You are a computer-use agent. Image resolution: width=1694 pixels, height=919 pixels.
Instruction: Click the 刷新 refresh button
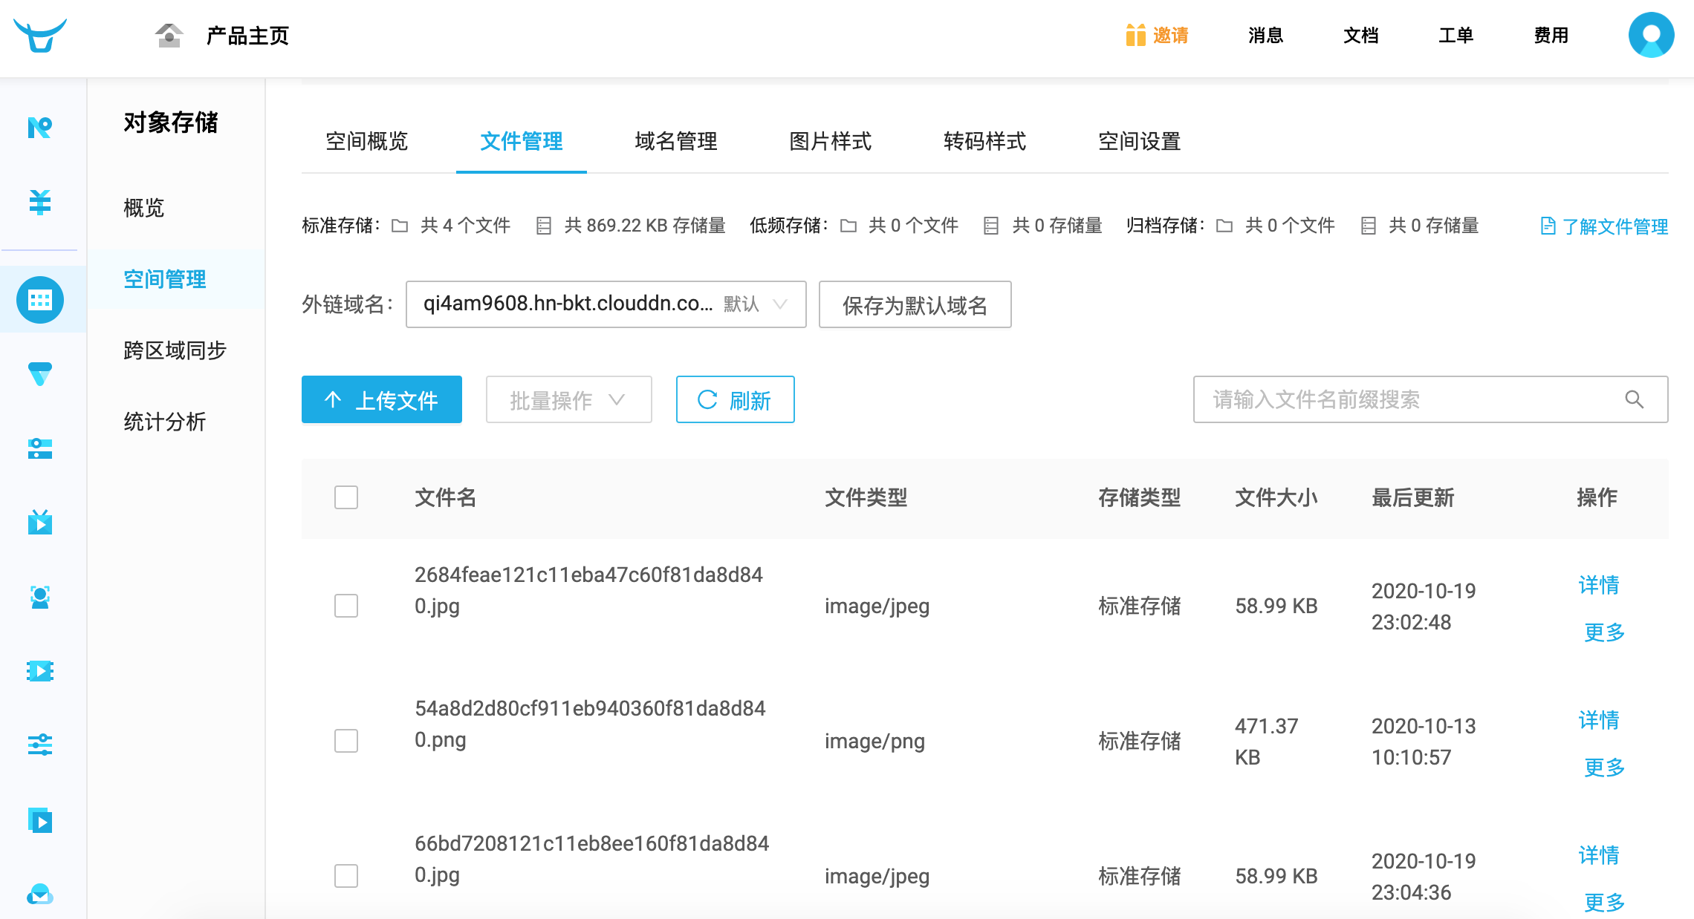coord(735,400)
